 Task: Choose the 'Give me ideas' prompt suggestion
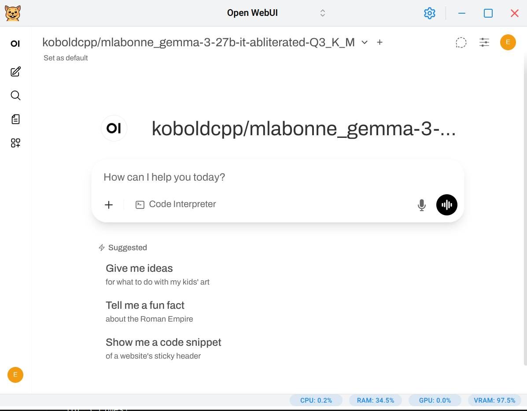click(139, 268)
